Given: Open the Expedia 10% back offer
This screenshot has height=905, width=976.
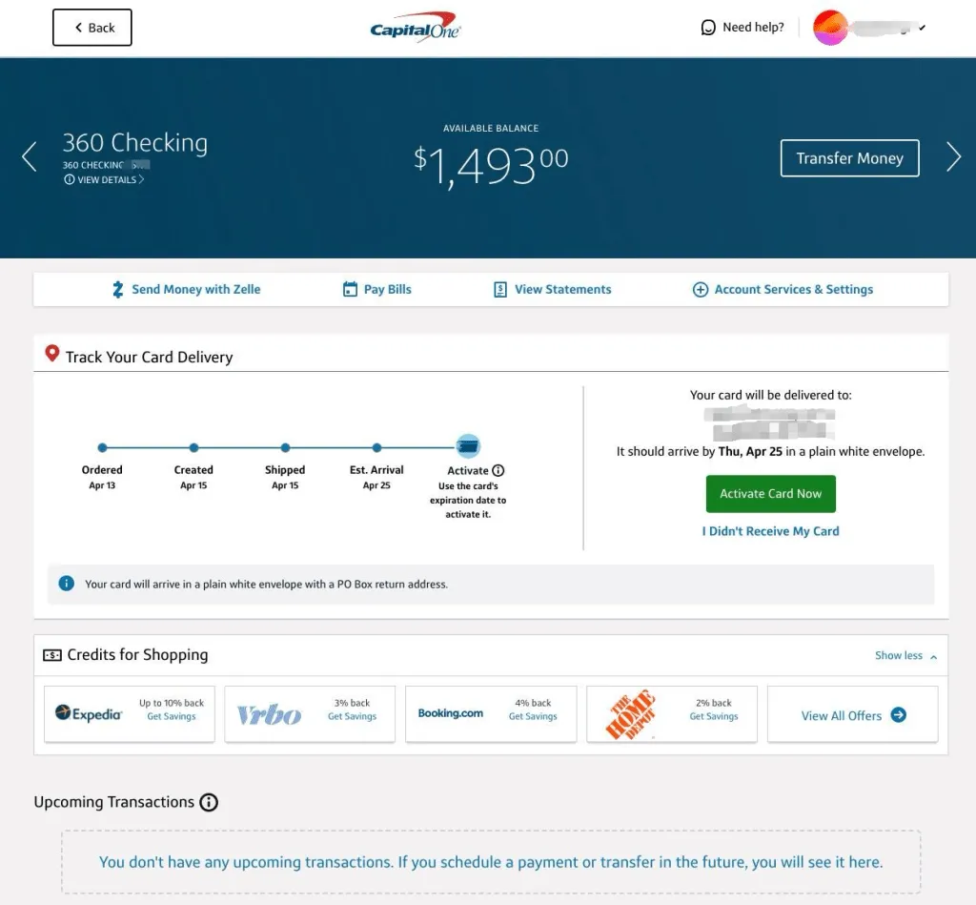Looking at the screenshot, I should coord(130,713).
